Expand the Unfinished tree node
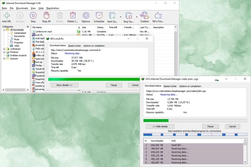The height and width of the screenshot is (167, 251). point(4,49)
